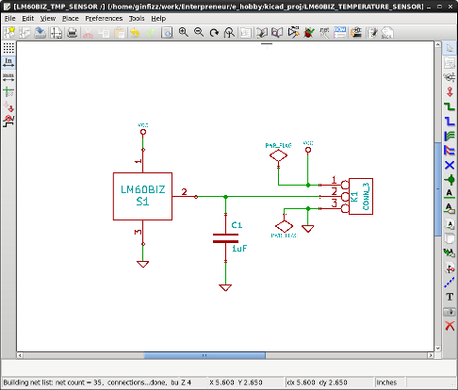The height and width of the screenshot is (390, 458).
Task: Launch Pcbnew layout editor
Action: (x=372, y=32)
